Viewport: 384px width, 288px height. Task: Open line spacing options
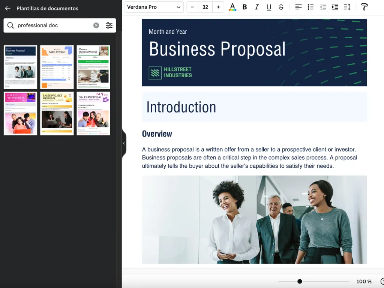[x=347, y=7]
